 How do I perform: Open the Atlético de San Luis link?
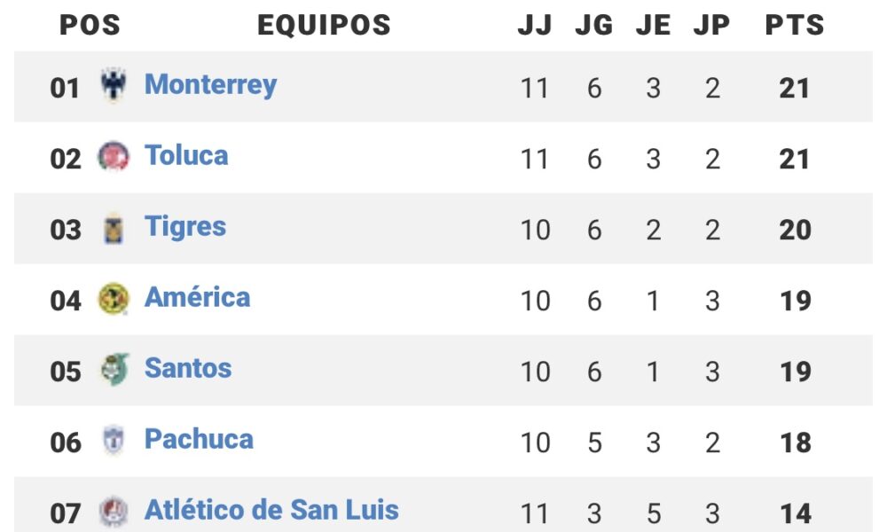click(271, 509)
